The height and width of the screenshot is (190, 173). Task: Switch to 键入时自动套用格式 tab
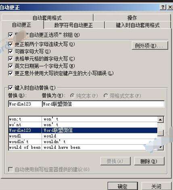point(138,25)
